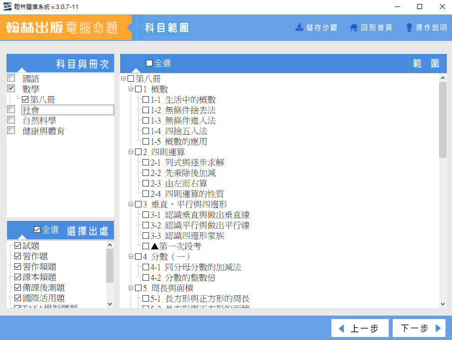Screen dimensions: 452x340
Task: Uncheck the 習作題 source checkbox
Action: click(18, 256)
